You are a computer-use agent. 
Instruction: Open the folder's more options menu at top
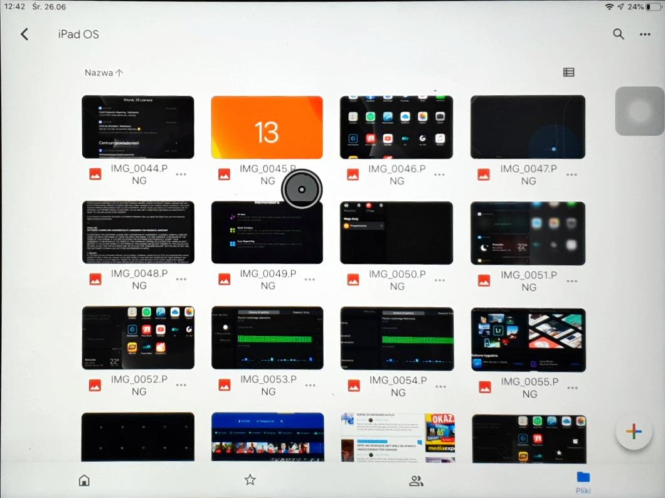(x=645, y=34)
